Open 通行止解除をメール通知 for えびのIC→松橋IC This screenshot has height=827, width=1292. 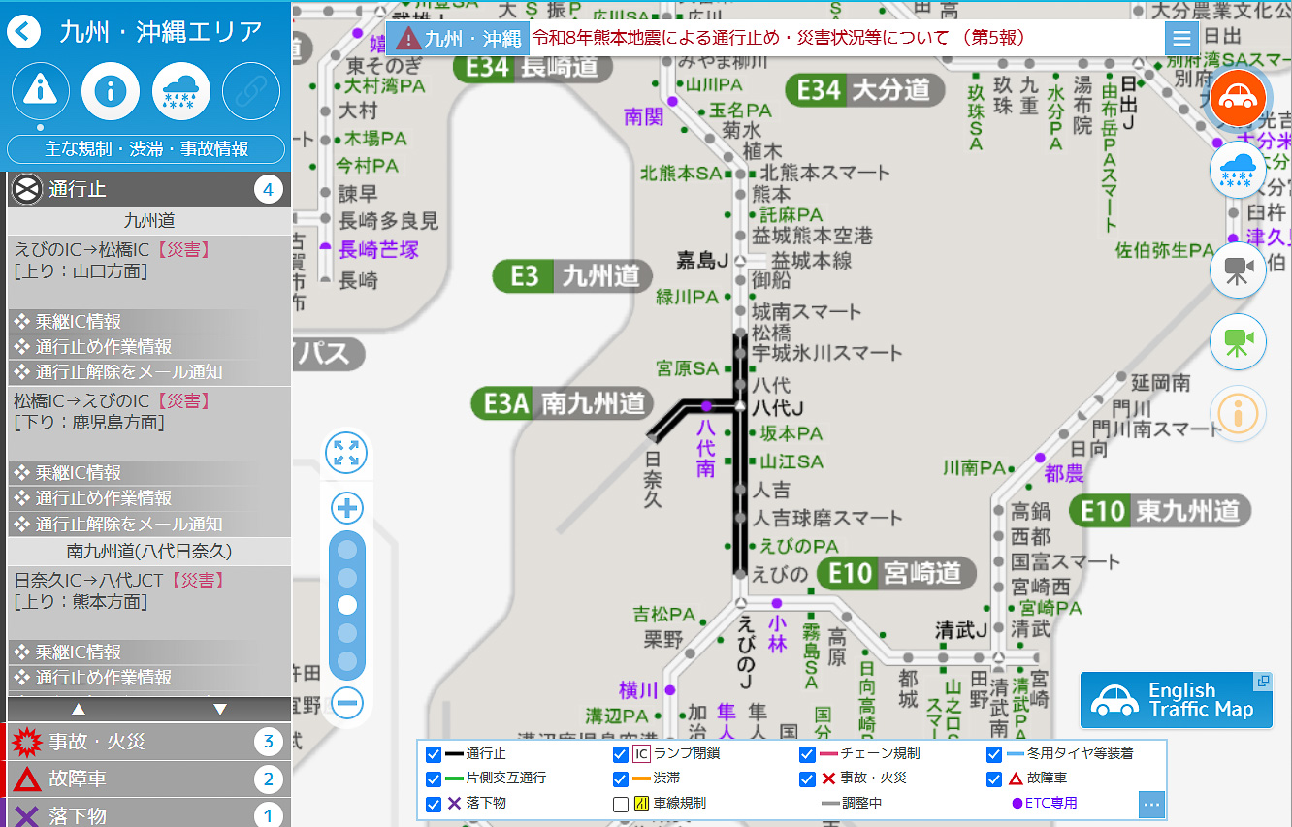pos(149,371)
